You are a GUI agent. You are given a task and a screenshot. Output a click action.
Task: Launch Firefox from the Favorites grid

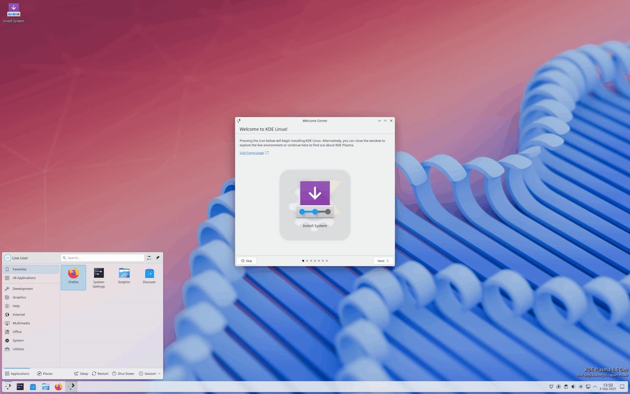tap(73, 277)
